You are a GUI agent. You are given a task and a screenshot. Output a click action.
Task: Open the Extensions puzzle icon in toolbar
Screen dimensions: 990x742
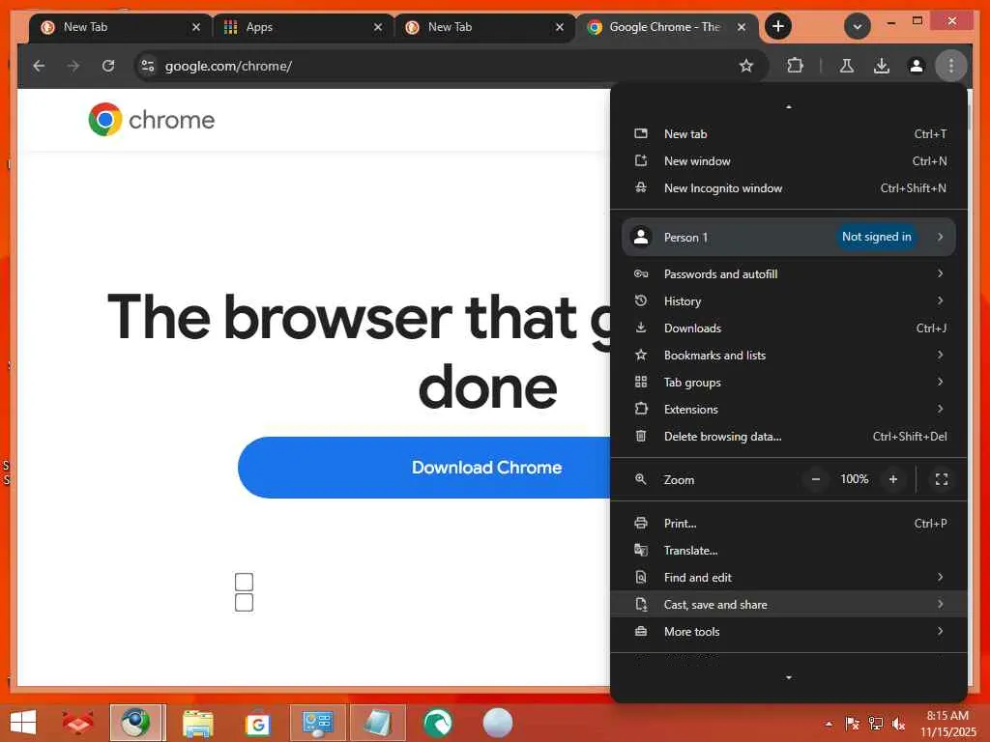(x=795, y=66)
